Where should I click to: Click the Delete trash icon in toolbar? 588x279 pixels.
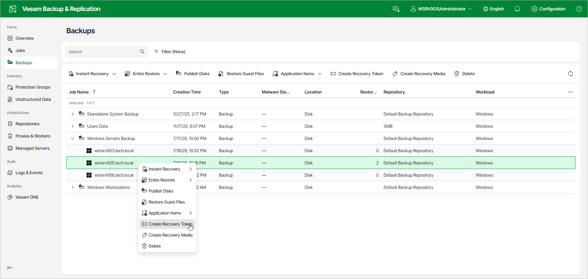(x=457, y=74)
